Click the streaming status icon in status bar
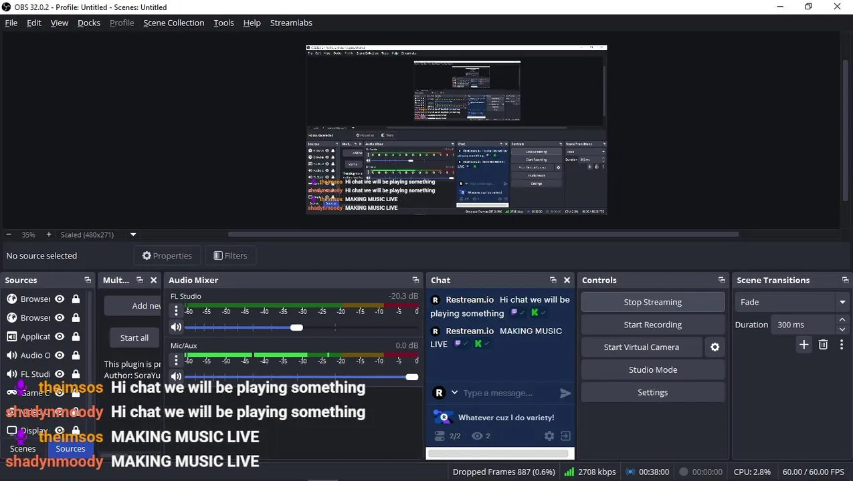 click(630, 472)
